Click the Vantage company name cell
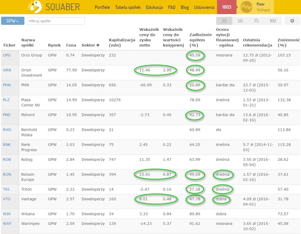Screen dimensions: 301x234 click(29, 199)
